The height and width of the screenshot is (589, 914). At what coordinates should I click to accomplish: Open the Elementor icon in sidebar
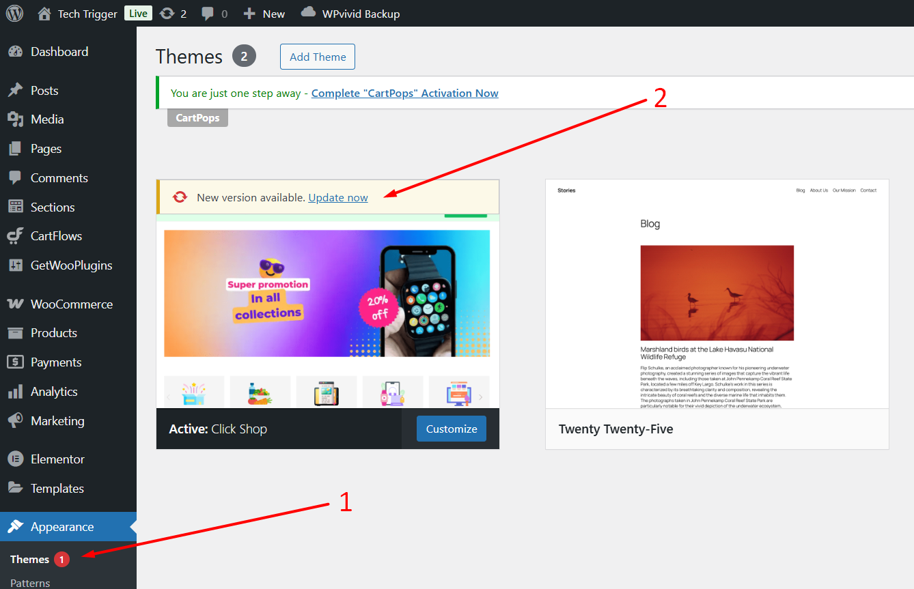coord(15,459)
